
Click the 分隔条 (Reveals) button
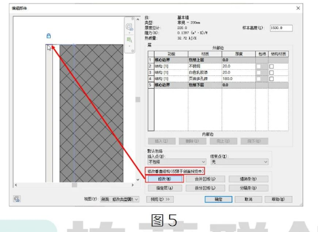pyautogui.click(x=248, y=188)
